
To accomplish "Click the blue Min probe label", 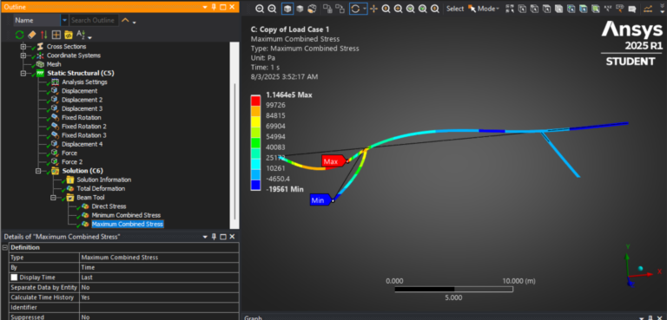I will pos(320,200).
